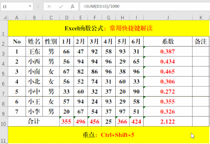The height and width of the screenshot is (144, 210).
Task: Select row 1 header
Action: pyautogui.click(x=4, y=28)
